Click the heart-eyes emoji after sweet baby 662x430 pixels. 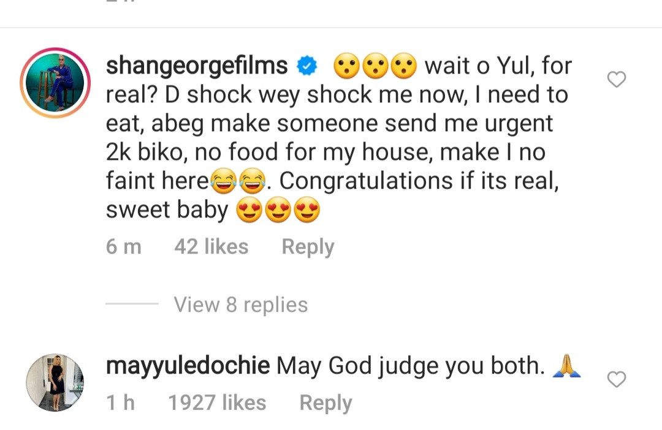pos(251,209)
